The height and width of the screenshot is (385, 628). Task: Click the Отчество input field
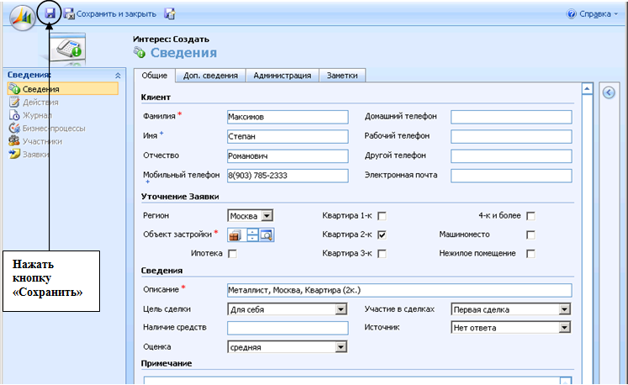288,156
